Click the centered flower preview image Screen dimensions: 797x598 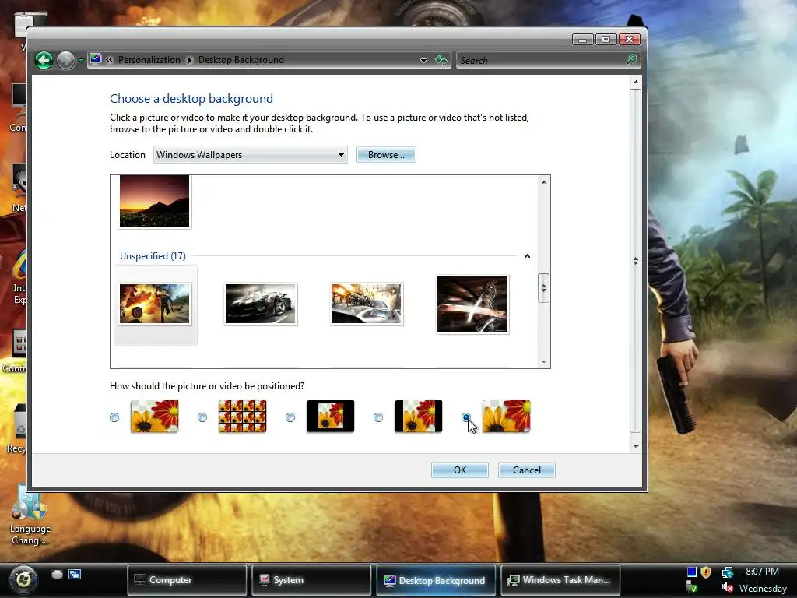[330, 416]
